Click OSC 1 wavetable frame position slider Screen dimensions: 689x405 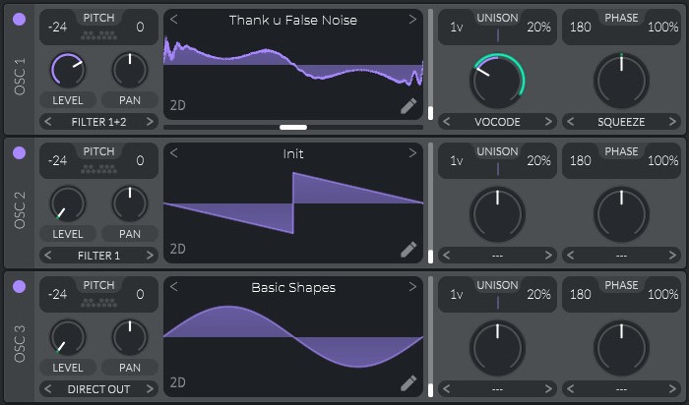(x=292, y=127)
